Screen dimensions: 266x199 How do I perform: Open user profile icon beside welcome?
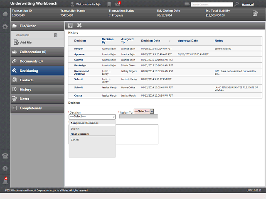pos(72,4)
